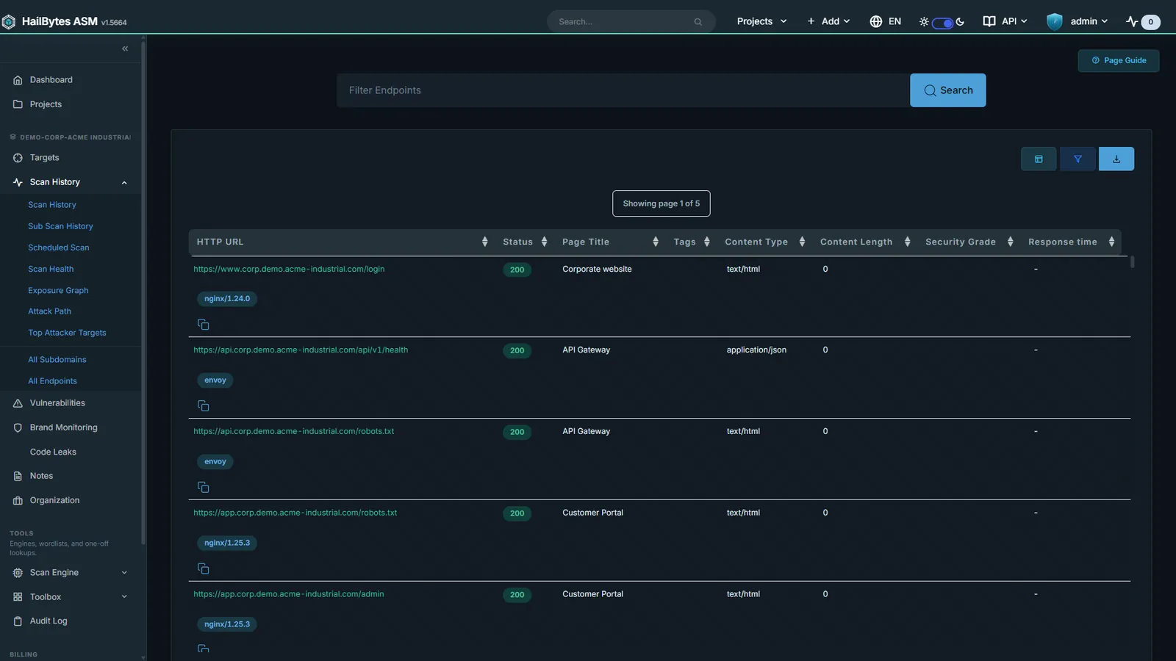The image size is (1176, 661).
Task: Open Scan Health page
Action: click(51, 269)
